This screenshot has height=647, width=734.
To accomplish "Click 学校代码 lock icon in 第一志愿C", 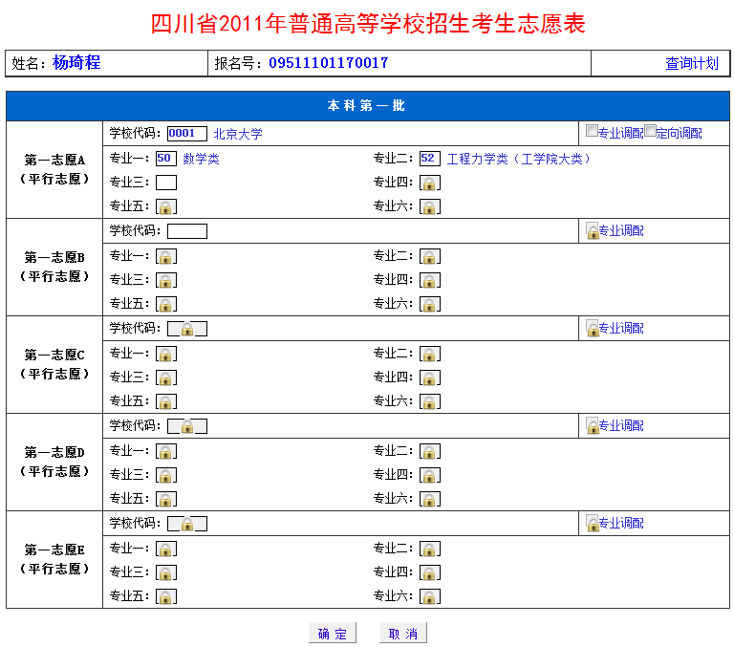I will coord(187,329).
